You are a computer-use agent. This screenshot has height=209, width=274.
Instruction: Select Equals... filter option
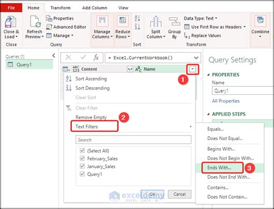point(216,129)
